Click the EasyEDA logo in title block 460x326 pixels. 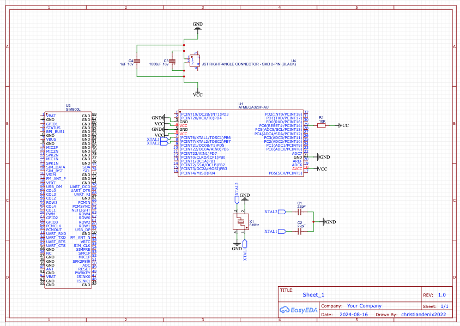tap(298, 310)
